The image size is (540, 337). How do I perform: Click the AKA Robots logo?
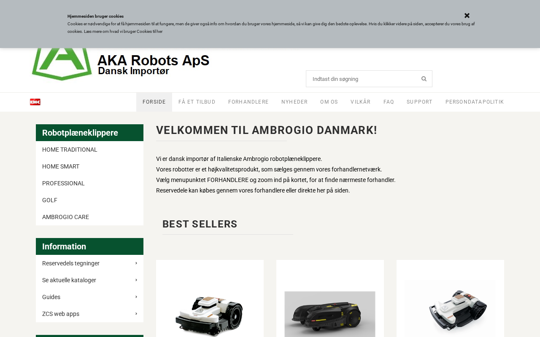(x=121, y=64)
